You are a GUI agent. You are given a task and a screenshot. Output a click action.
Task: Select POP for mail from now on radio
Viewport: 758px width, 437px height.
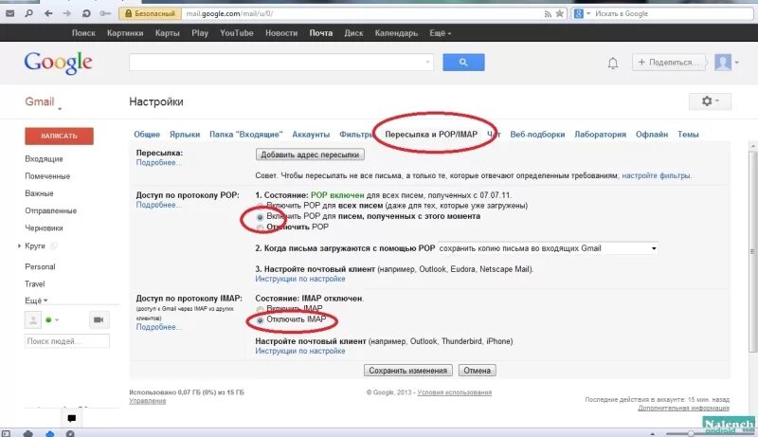[260, 217]
